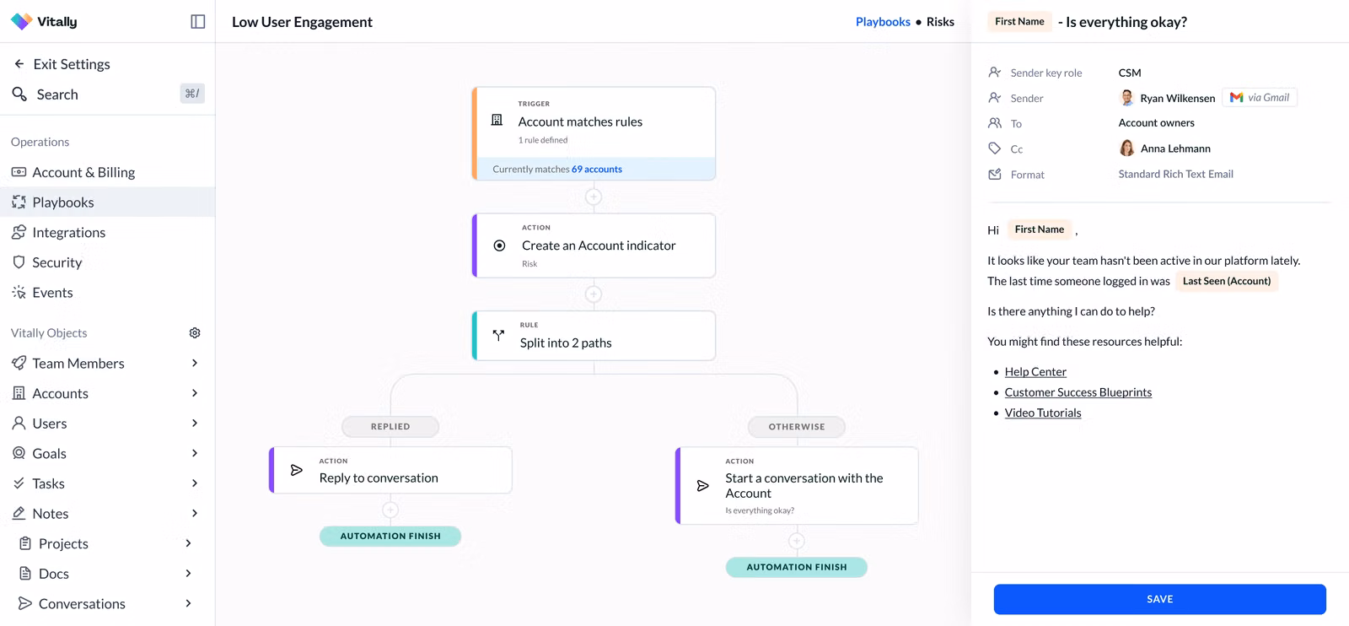
Task: Expand the Conversations submenu
Action: click(x=188, y=603)
